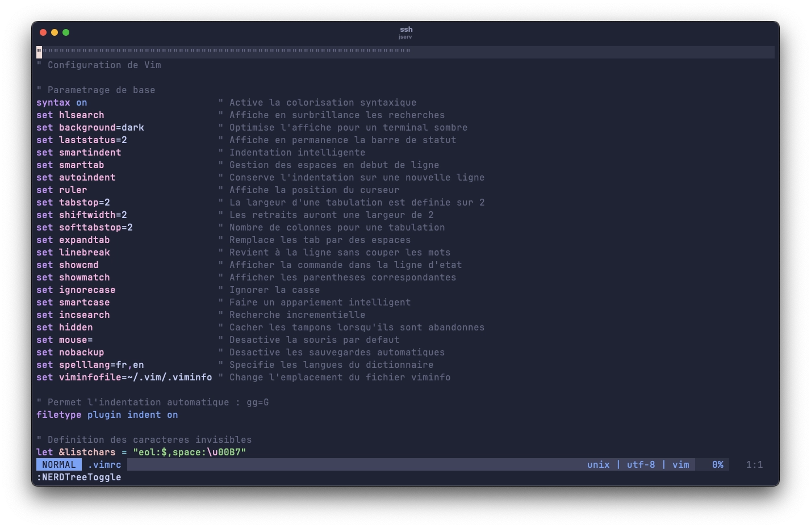Screen dimensions: 811x528
Task: Click comment 'Ignorer la casse'
Action: (275, 290)
